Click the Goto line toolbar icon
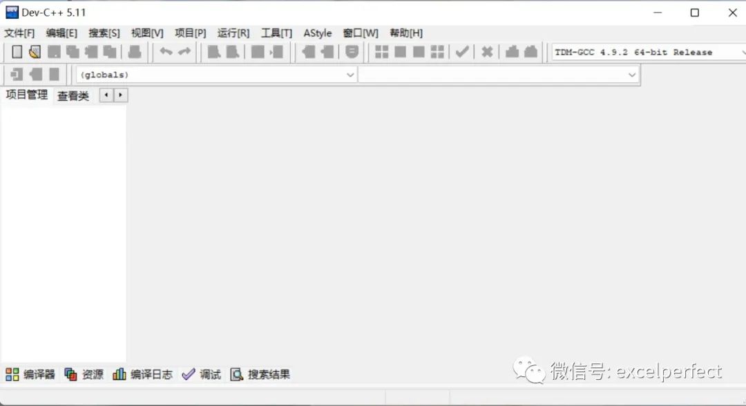This screenshot has height=406, width=746. pos(276,52)
